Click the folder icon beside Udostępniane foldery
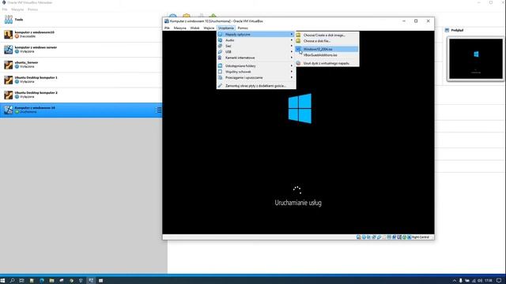The image size is (506, 284). 220,65
